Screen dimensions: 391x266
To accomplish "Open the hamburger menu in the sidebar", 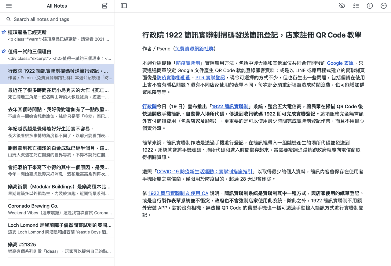I will pyautogui.click(x=9, y=6).
